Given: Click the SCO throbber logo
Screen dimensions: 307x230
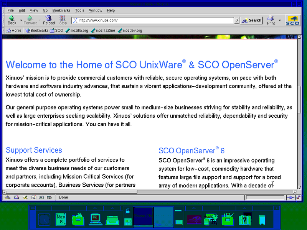Looking at the screenshot, I should (292, 20).
